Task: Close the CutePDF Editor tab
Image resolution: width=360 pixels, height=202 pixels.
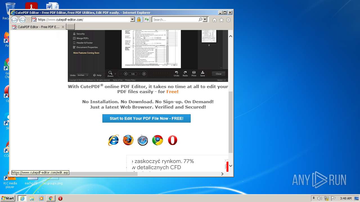Action: point(63,27)
